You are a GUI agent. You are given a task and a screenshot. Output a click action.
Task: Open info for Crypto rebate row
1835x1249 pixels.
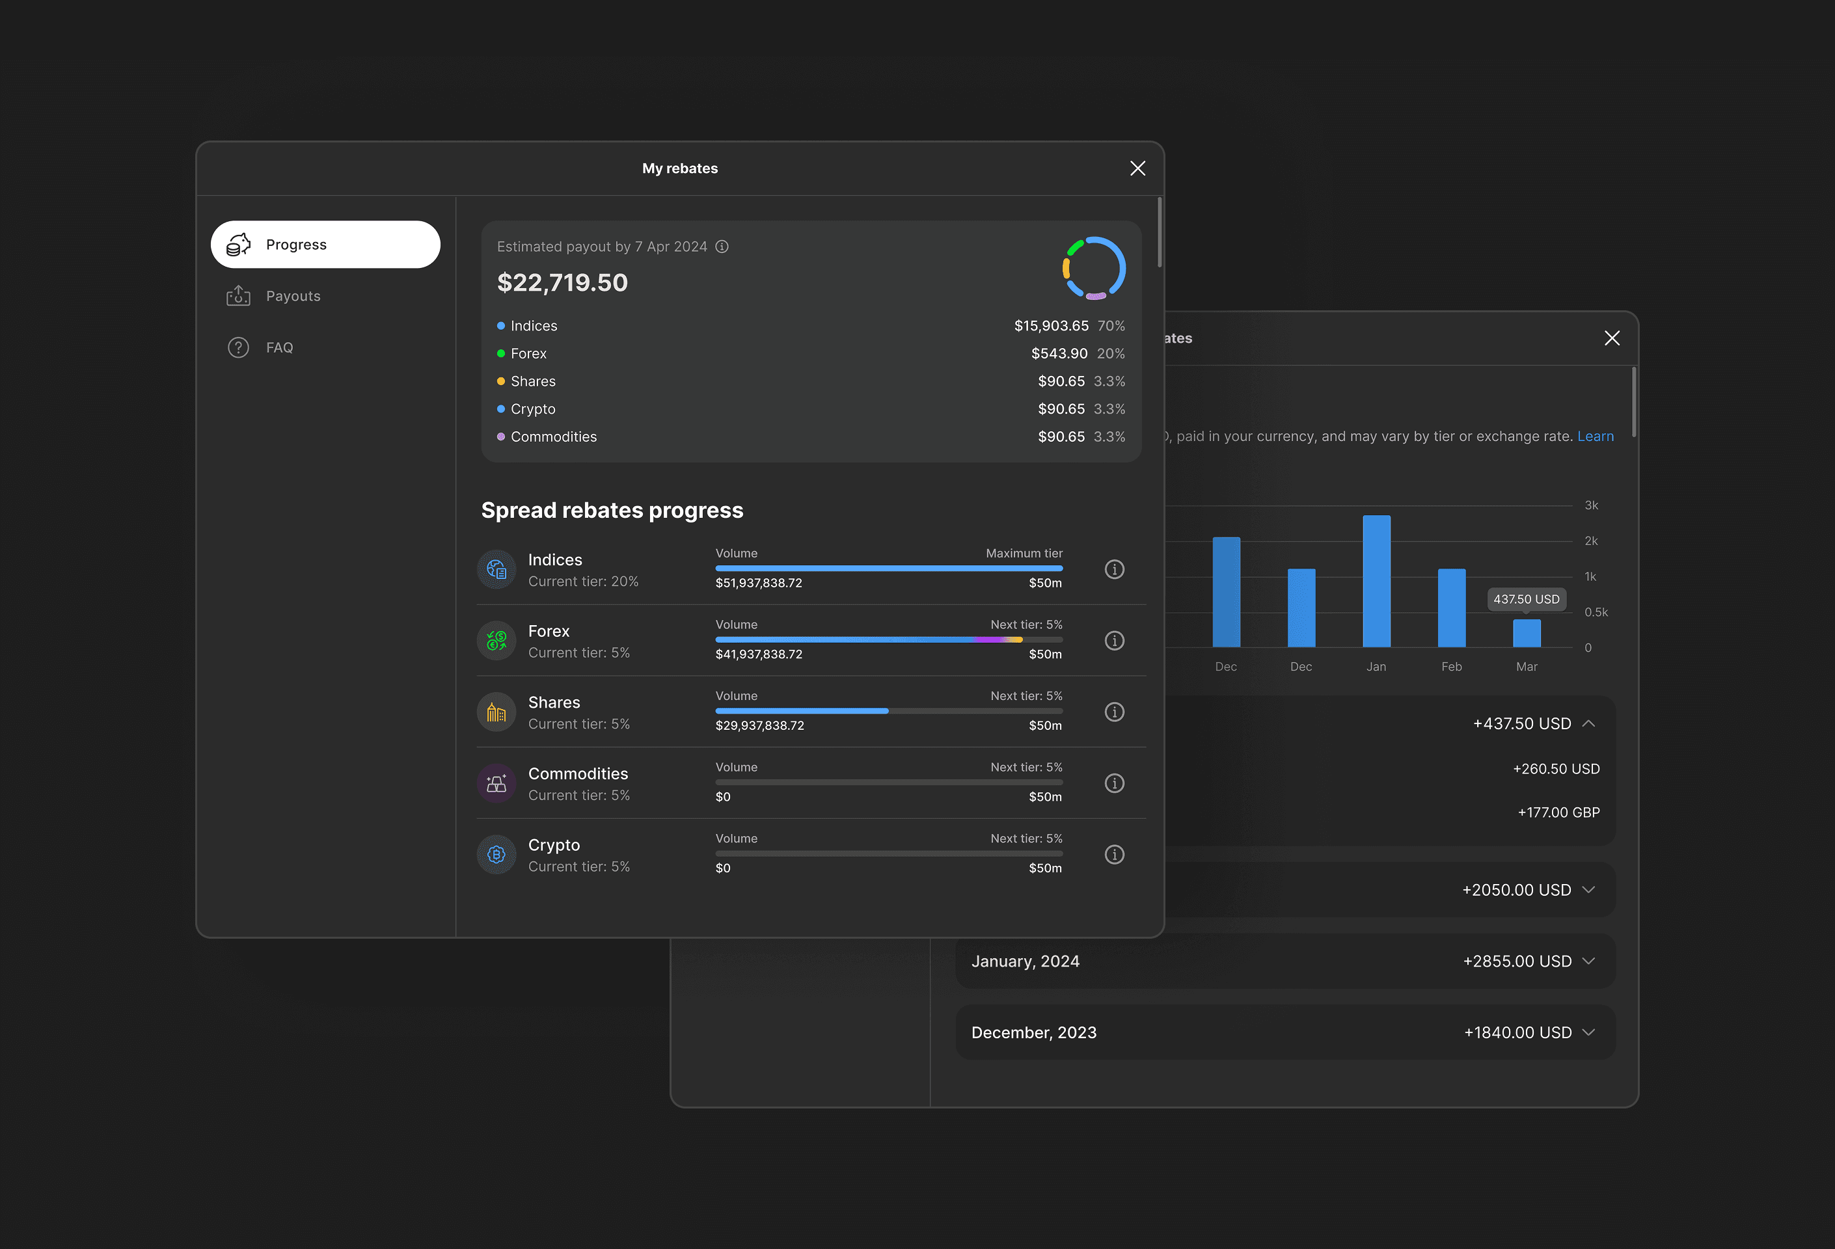click(x=1114, y=854)
